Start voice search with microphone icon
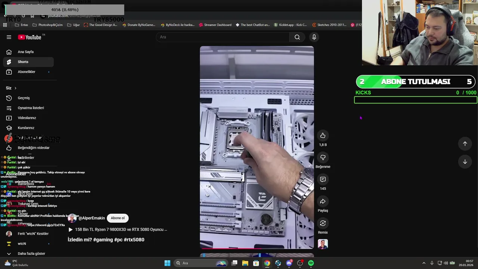478x269 pixels. click(314, 37)
